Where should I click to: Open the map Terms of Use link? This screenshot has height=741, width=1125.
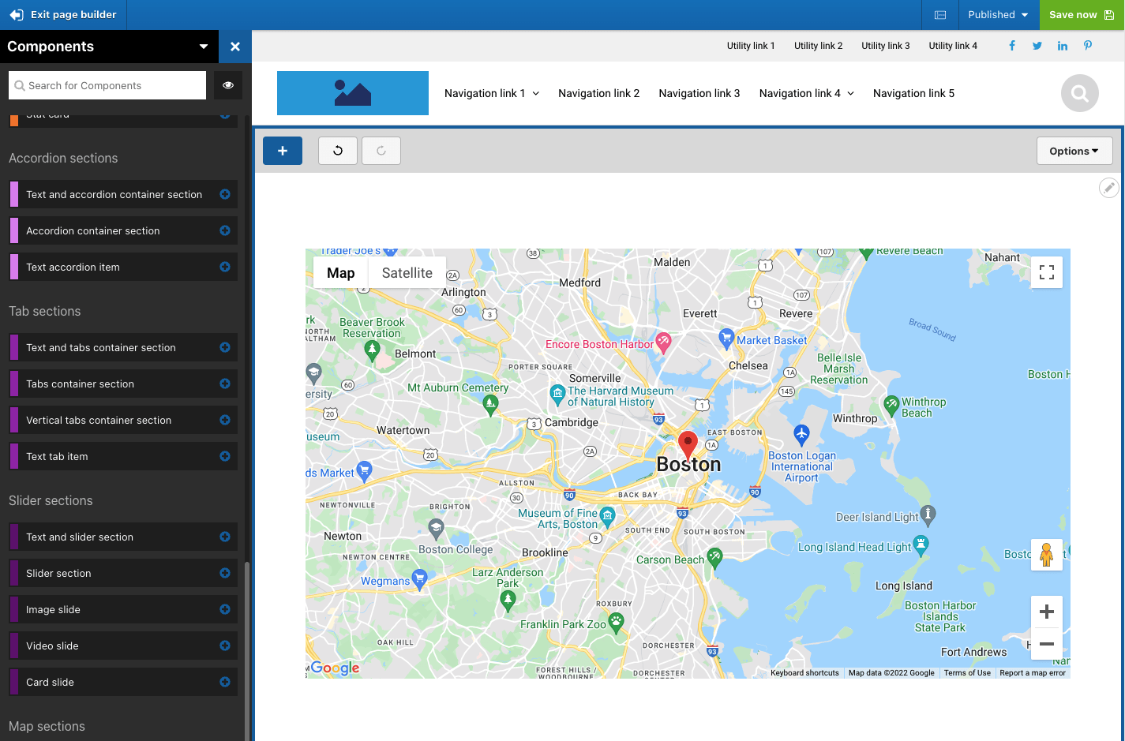[967, 673]
